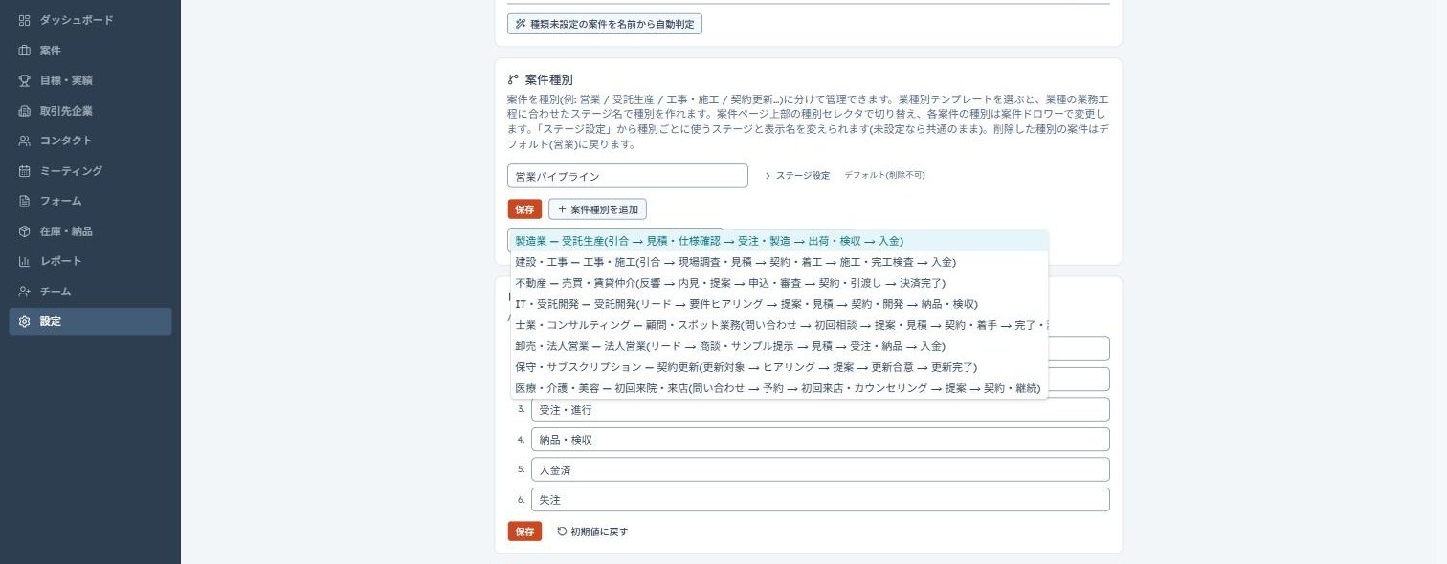The width and height of the screenshot is (1447, 564).
Task: Choose the 不動産 ─ 売買・賃貸仲介 template
Action: tap(779, 283)
